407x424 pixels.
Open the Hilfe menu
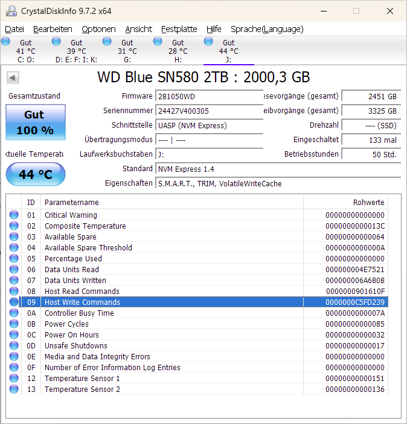pyautogui.click(x=214, y=29)
